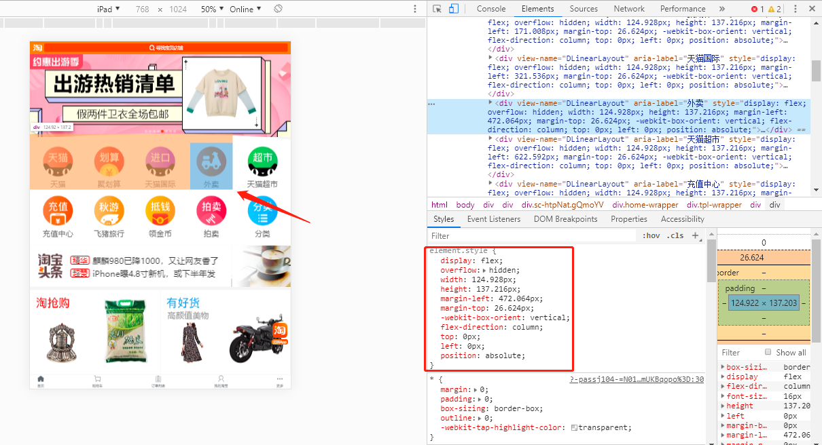This screenshot has width=822, height=445.
Task: Expand the 充值中心 div node
Action: [491, 184]
